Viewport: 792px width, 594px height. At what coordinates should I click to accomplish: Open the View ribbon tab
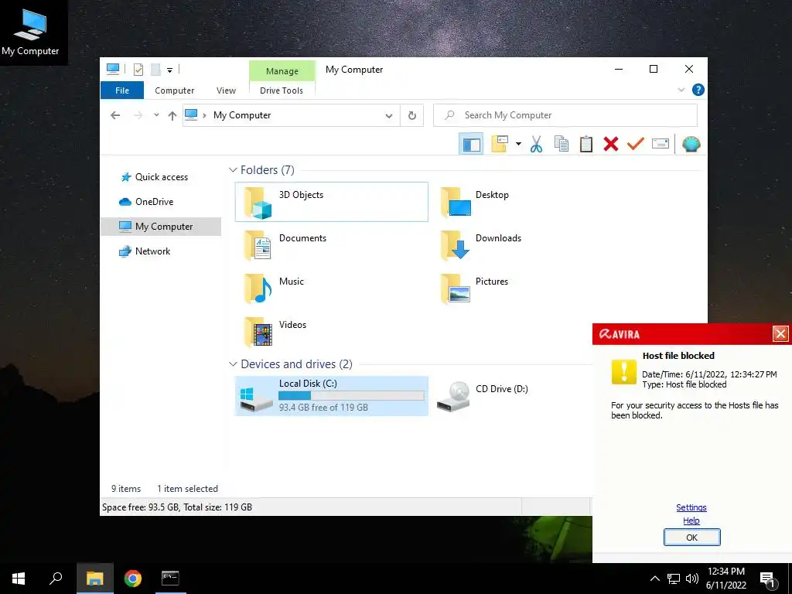[x=226, y=90]
